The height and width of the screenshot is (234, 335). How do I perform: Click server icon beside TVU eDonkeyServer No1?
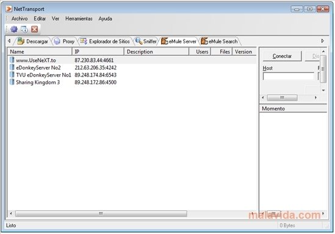(12, 75)
